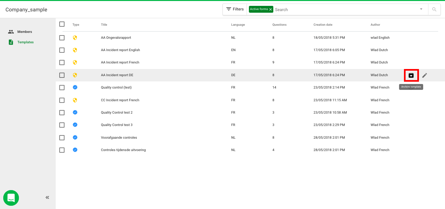
Task: Open AA Incident report DE title
Action: [x=117, y=75]
